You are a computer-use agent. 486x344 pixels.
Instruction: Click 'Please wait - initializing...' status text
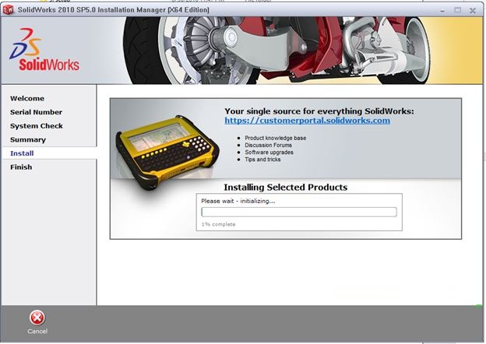(238, 201)
